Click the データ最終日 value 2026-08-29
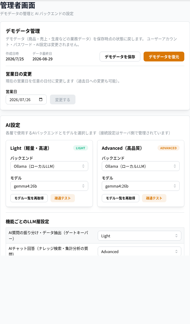Viewport: 190px width, 324px height. pos(43,59)
